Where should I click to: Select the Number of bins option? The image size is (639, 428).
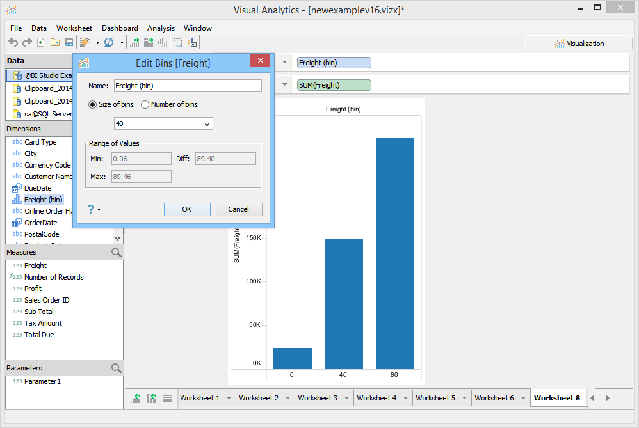pos(169,104)
